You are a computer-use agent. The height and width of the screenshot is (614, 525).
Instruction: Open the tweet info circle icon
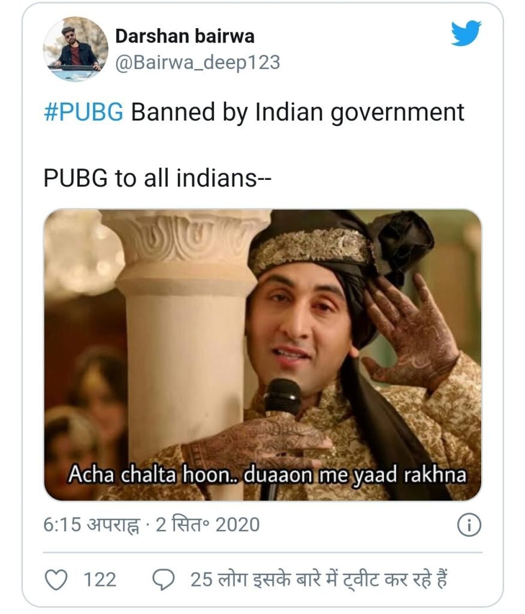(469, 525)
